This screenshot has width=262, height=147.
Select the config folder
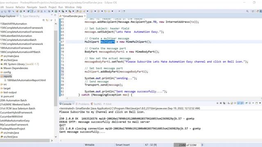pos(7,72)
